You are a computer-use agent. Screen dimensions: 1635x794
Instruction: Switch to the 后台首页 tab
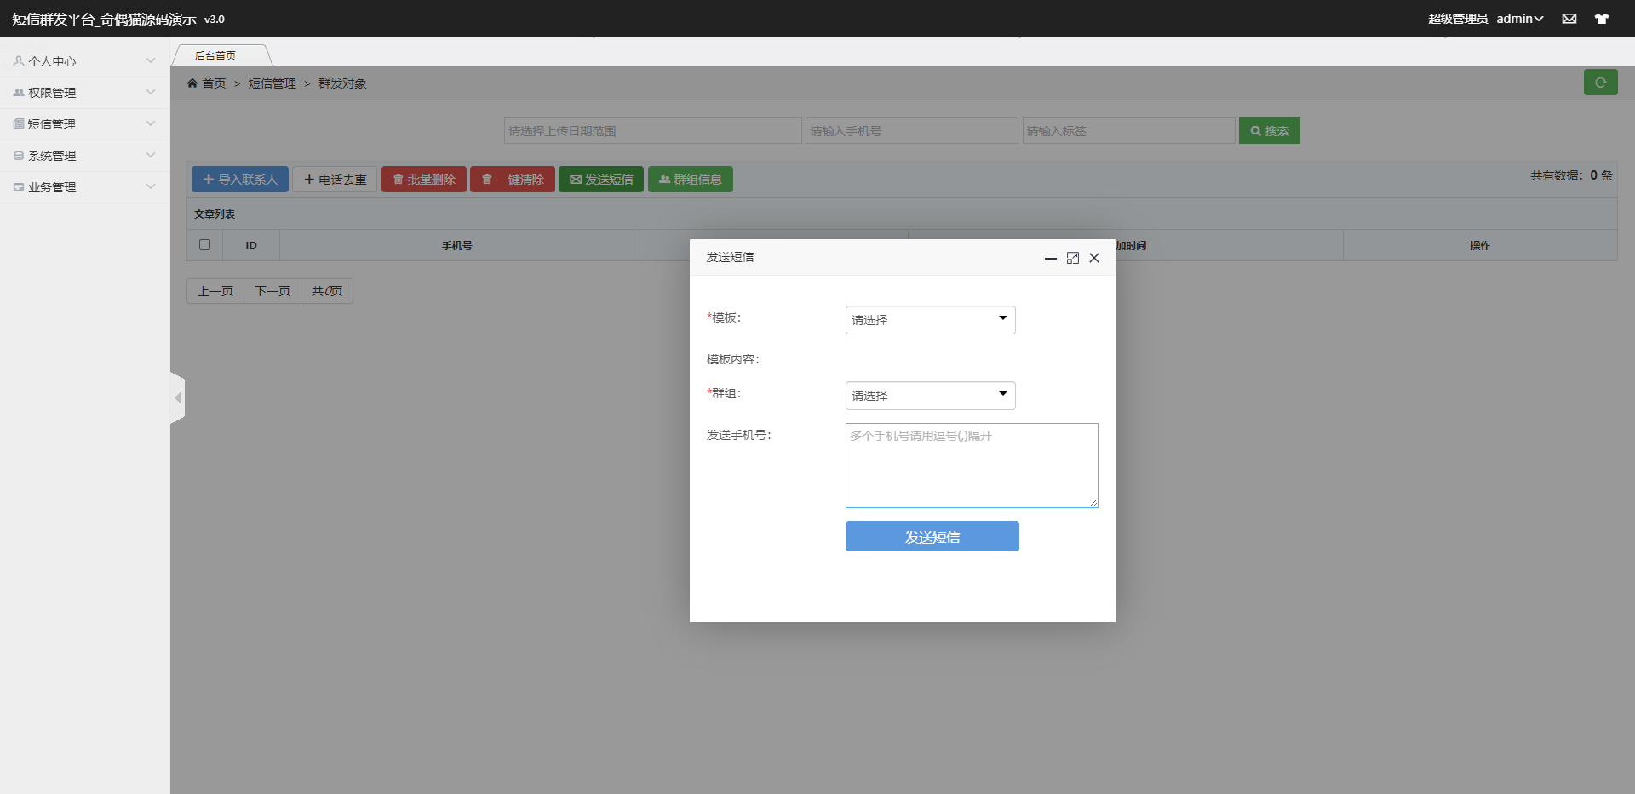[x=221, y=55]
